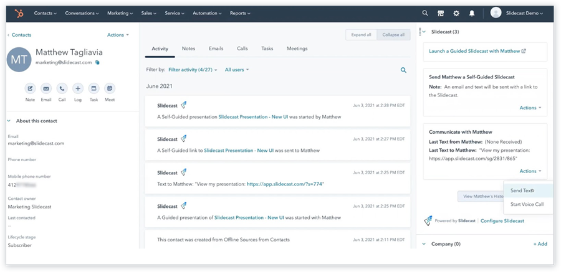Open the Automation menu
The height and width of the screenshot is (272, 561).
(x=207, y=13)
